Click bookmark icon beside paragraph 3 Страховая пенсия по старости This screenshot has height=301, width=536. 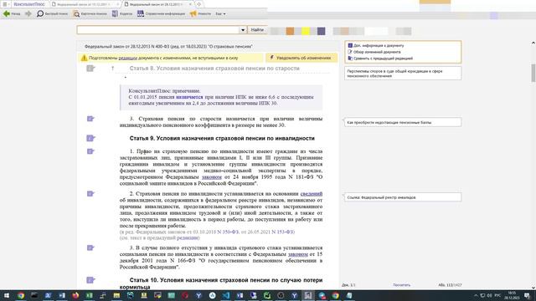click(90, 119)
